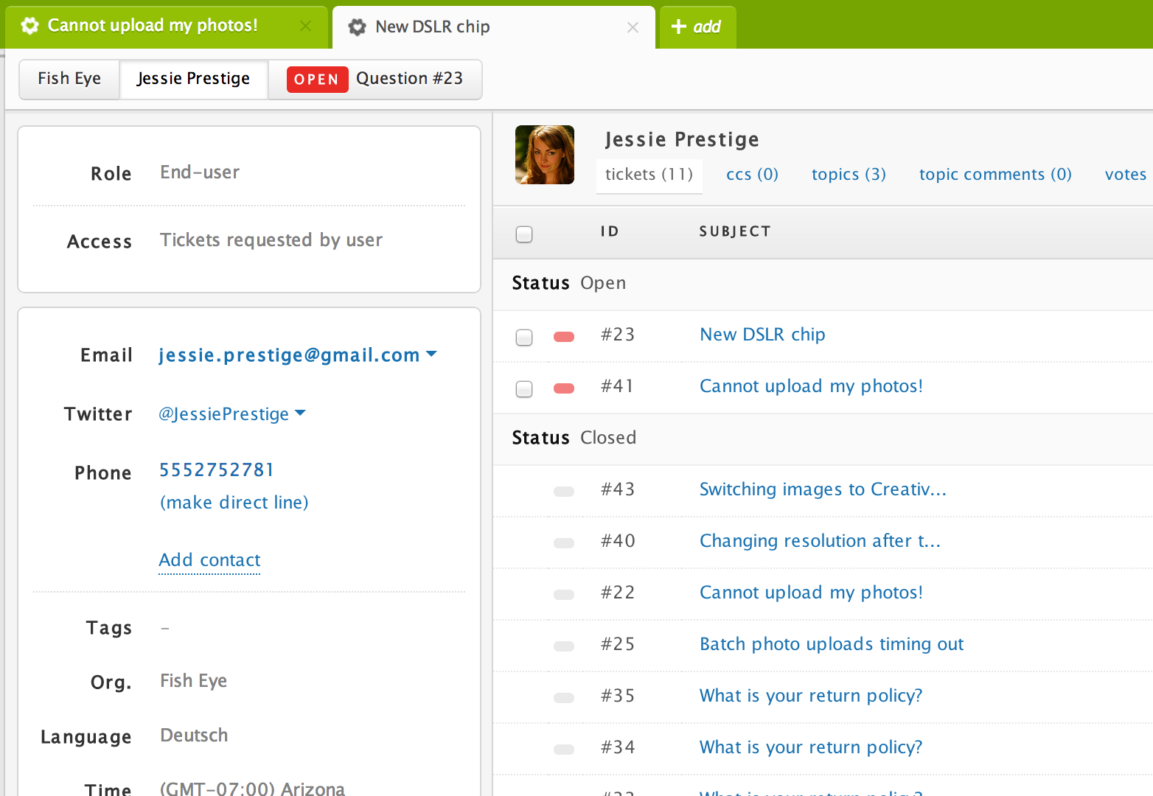
Task: Click grey status indicator for ticket #35
Action: pyautogui.click(x=564, y=698)
